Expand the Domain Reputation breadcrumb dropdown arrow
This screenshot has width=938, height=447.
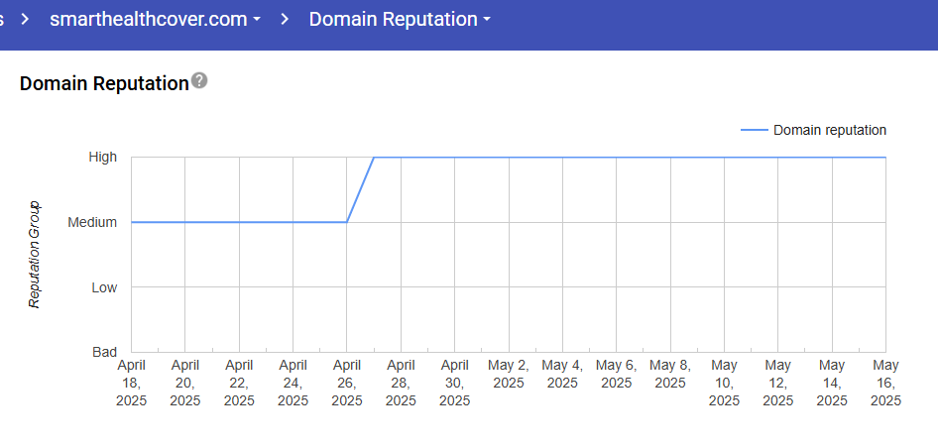(486, 20)
